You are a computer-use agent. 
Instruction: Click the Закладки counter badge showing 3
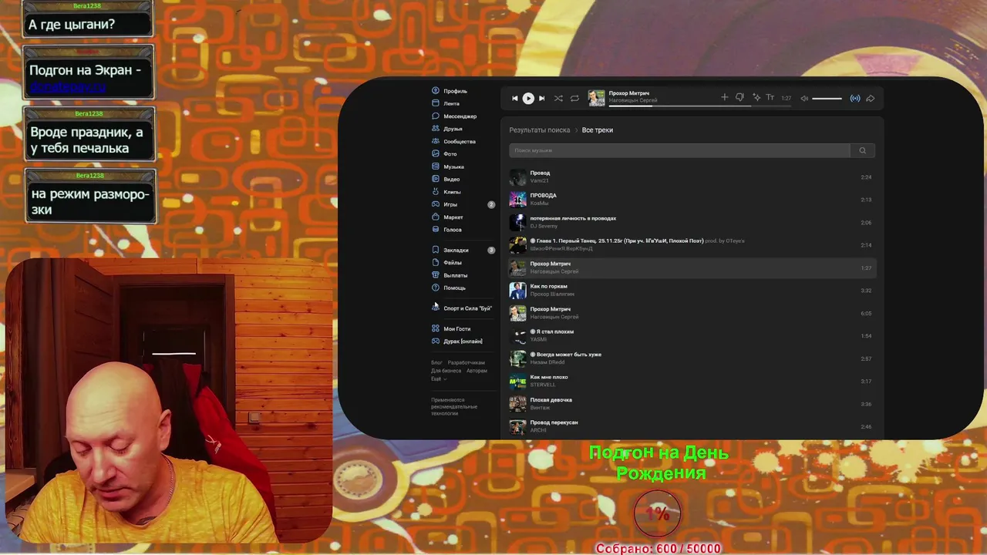491,250
